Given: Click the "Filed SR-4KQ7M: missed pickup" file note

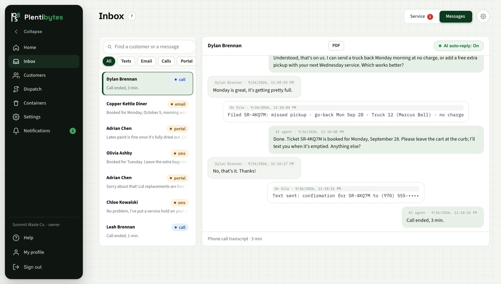Looking at the screenshot, I should tap(346, 112).
